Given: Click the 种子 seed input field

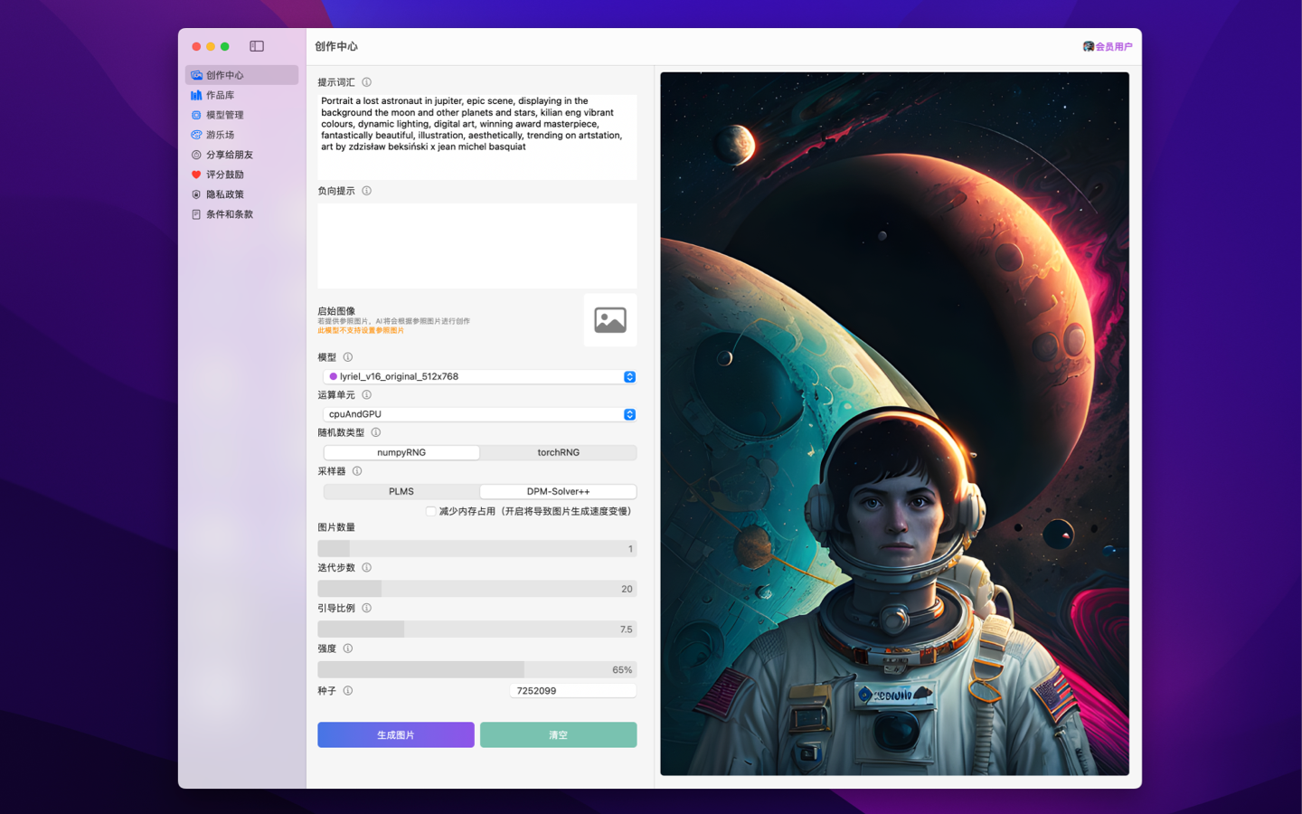Looking at the screenshot, I should point(573,690).
